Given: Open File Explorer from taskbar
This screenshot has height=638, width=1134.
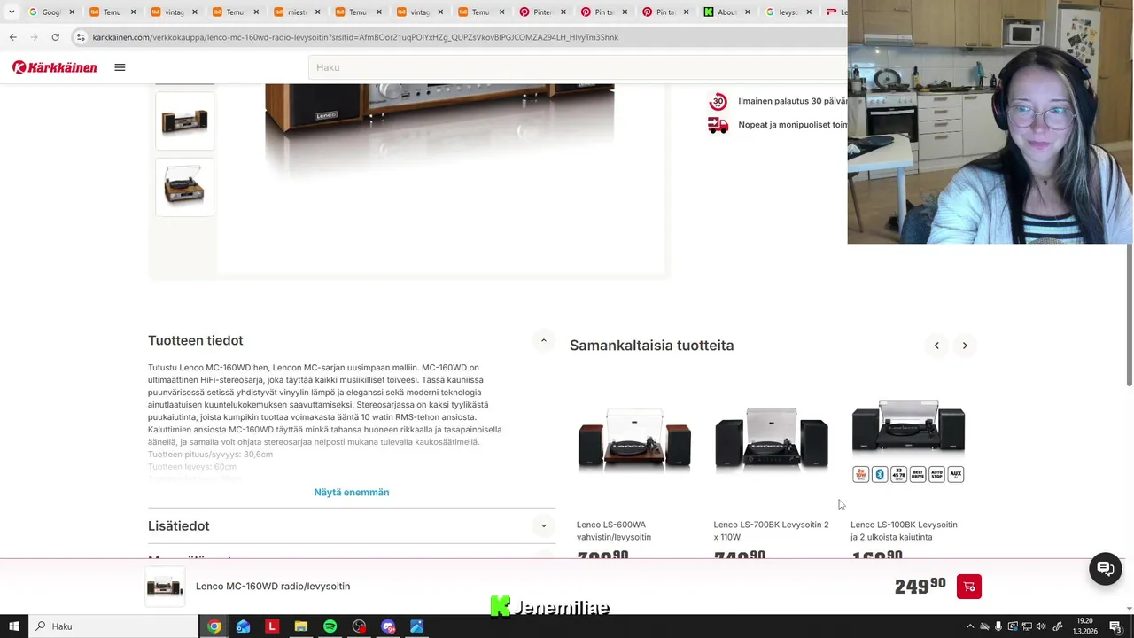Looking at the screenshot, I should pos(300,626).
